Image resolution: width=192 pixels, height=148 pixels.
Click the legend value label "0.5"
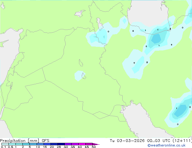click(11, 147)
